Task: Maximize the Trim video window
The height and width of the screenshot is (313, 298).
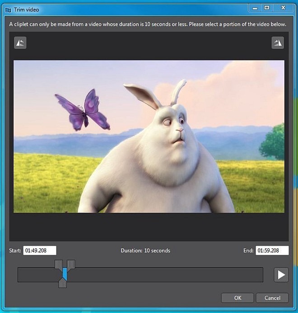Action: point(267,8)
